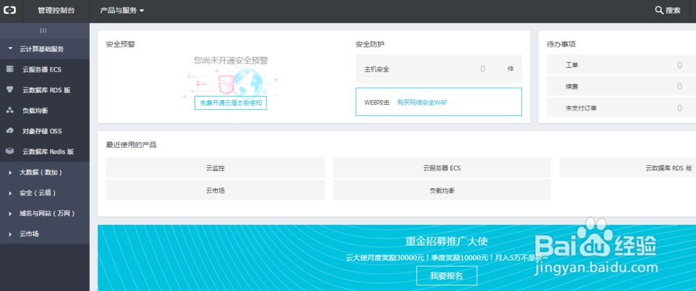
Task: Open the 产品与服务 dropdown menu
Action: coord(122,10)
